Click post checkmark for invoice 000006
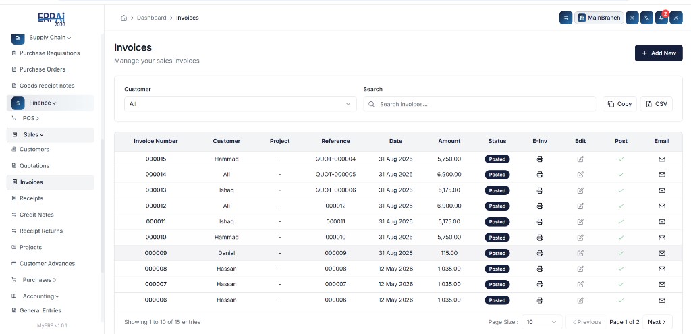 (621, 300)
